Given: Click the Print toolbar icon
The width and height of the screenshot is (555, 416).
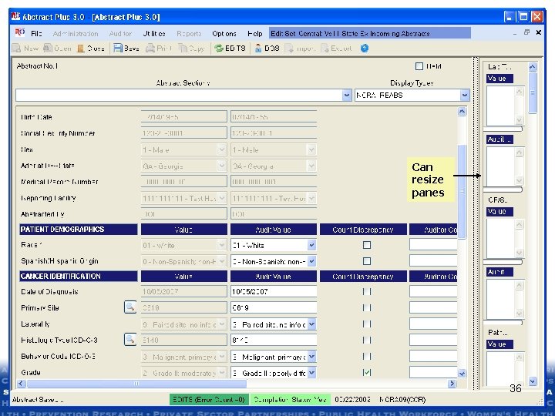Looking at the screenshot, I should point(150,48).
